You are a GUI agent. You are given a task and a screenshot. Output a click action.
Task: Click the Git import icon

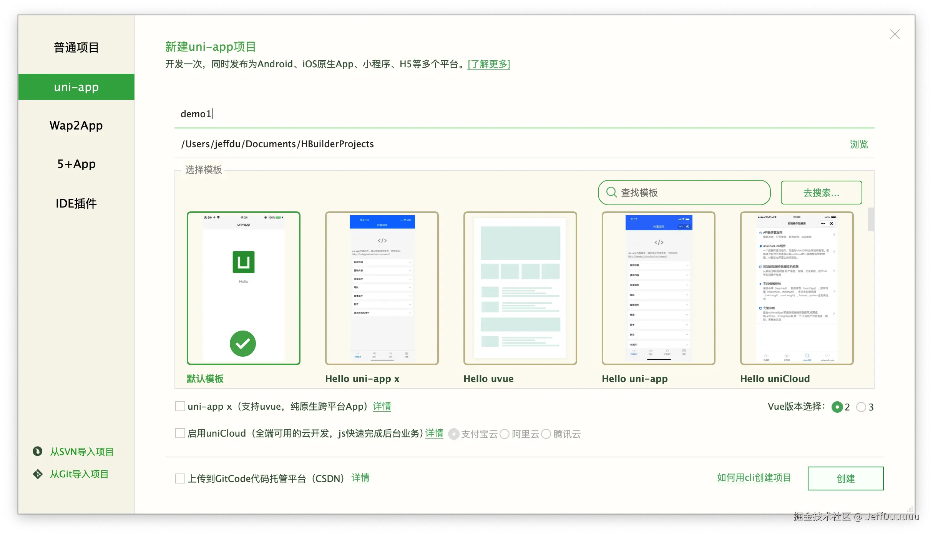coord(38,474)
